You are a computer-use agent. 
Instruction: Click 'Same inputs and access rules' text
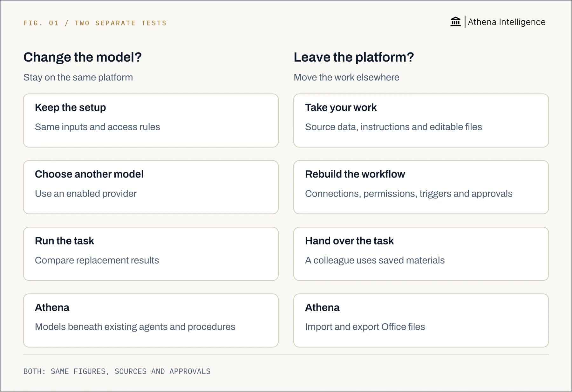(98, 127)
